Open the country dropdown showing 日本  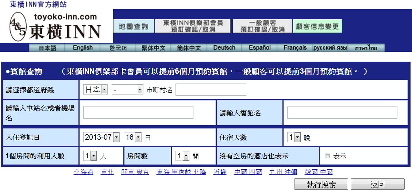(95, 90)
